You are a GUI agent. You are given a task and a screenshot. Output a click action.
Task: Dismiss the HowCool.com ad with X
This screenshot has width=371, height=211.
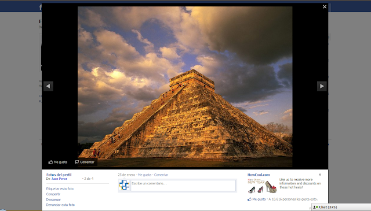[x=320, y=175]
